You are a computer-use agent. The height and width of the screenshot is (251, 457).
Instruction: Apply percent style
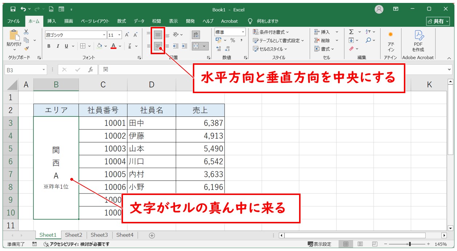tap(233, 40)
